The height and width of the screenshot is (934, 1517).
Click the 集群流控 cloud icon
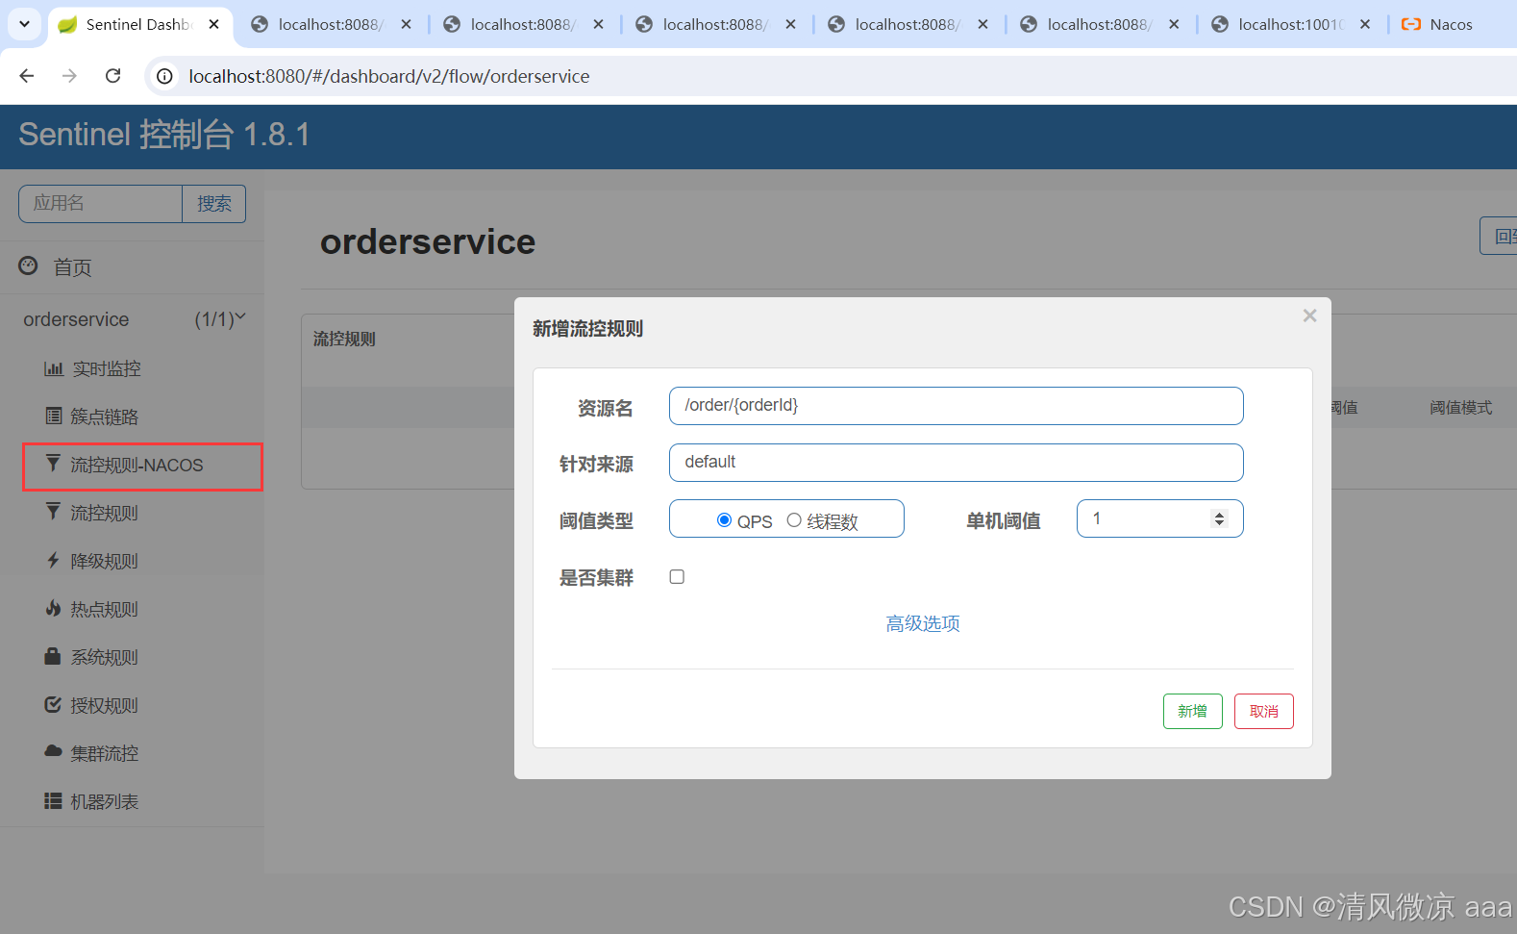click(53, 751)
